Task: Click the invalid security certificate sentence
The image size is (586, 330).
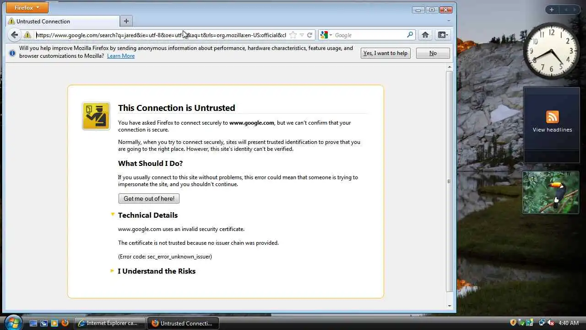Action: point(181,229)
